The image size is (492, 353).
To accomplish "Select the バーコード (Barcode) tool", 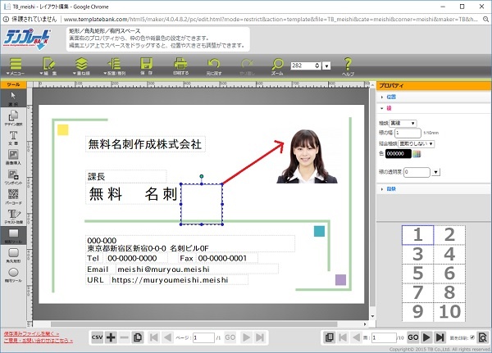I will coord(13,194).
